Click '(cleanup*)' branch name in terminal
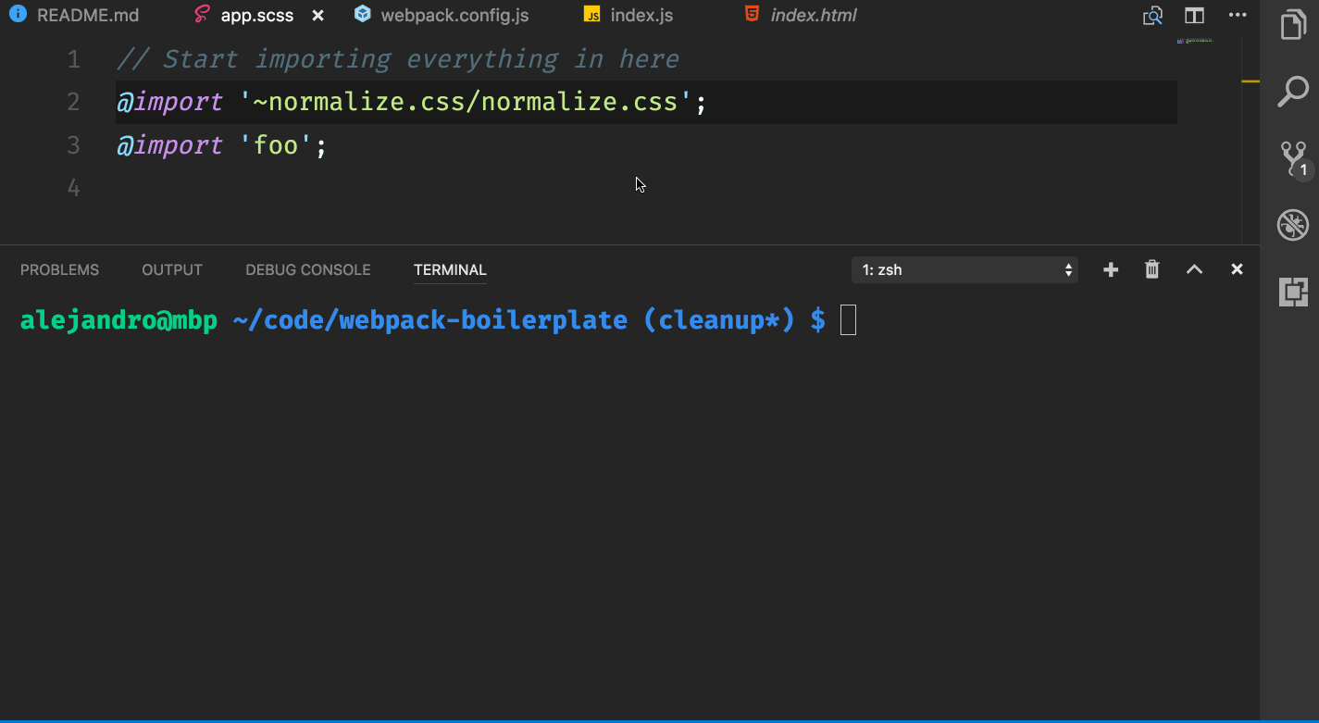 click(719, 320)
